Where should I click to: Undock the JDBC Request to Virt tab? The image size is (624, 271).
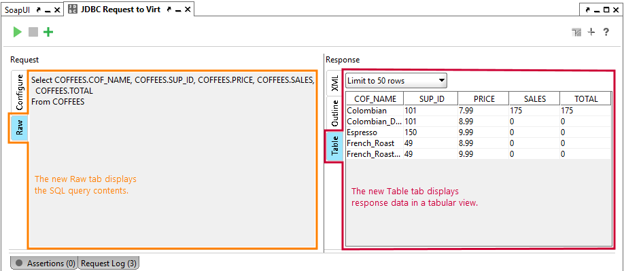pyautogui.click(x=169, y=10)
